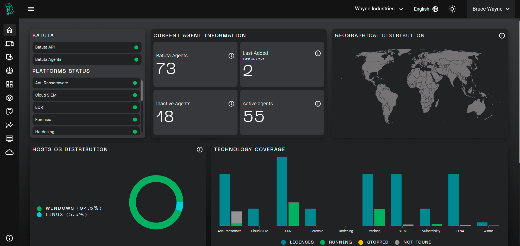Open the English language selector
520x246 pixels.
426,9
